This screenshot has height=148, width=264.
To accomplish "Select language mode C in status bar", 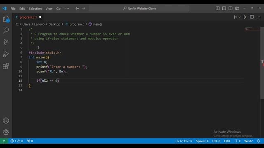I will coord(240,141).
